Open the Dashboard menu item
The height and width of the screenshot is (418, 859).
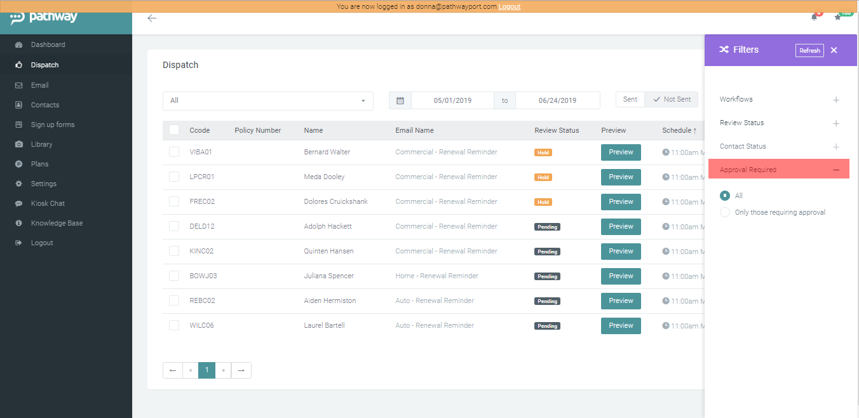coord(49,45)
